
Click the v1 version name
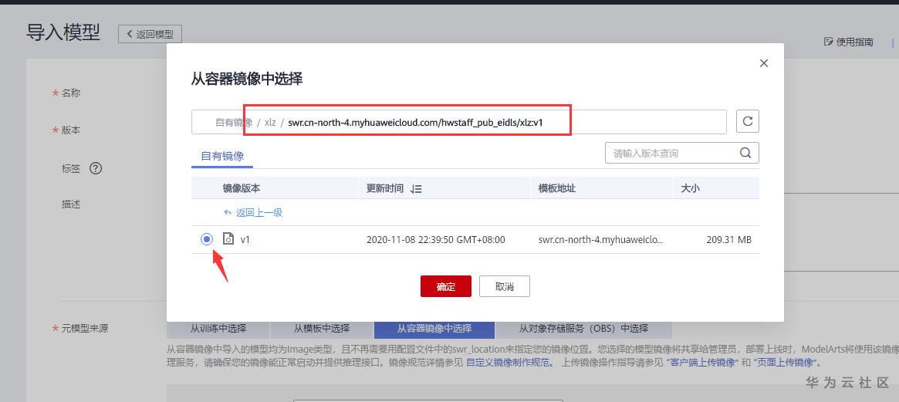click(245, 240)
